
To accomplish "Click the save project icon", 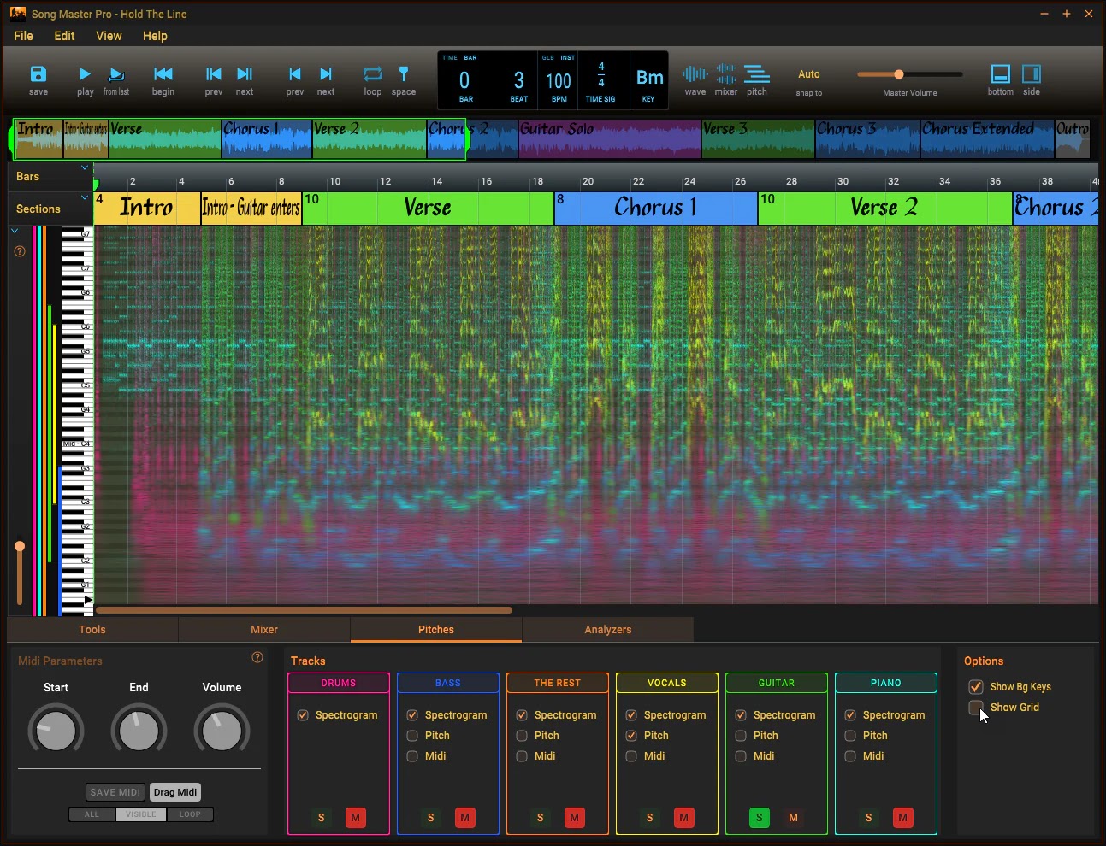I will coord(38,79).
